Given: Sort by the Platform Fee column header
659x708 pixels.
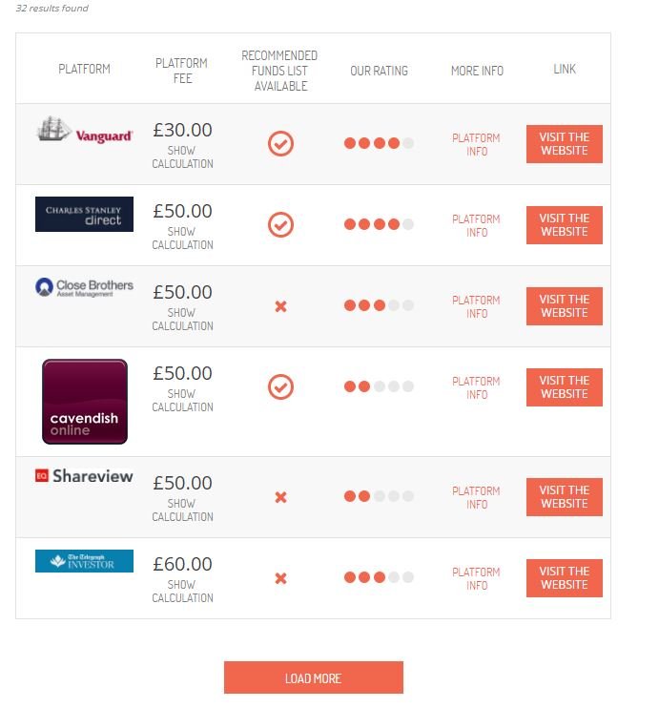Looking at the screenshot, I should (181, 71).
